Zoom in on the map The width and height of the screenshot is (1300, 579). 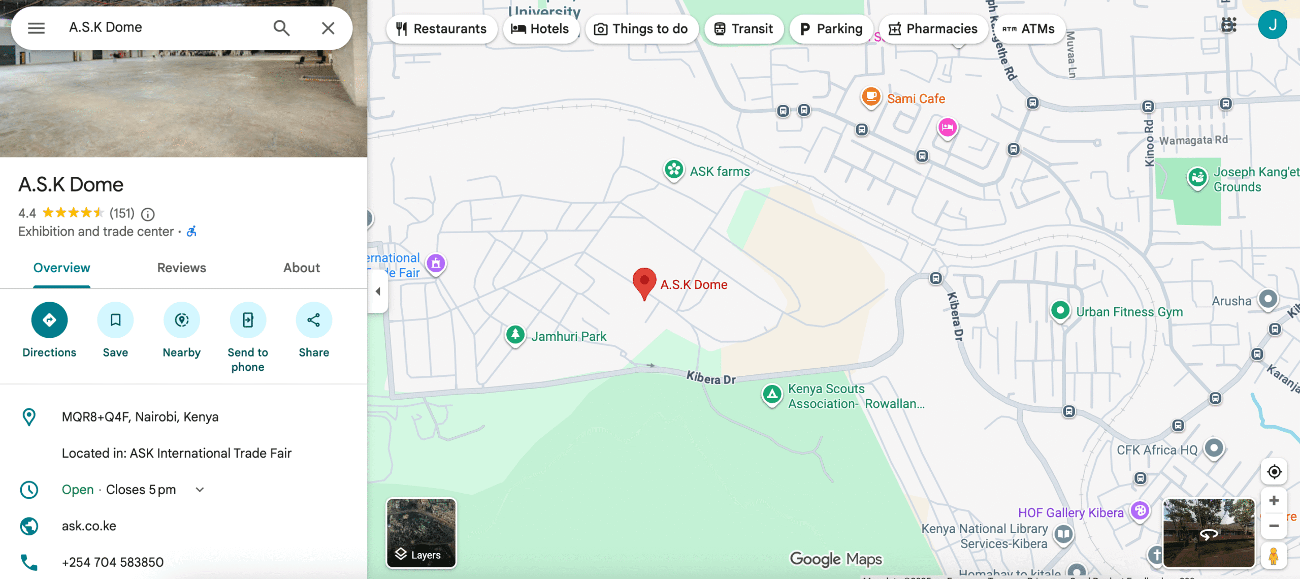coord(1274,501)
